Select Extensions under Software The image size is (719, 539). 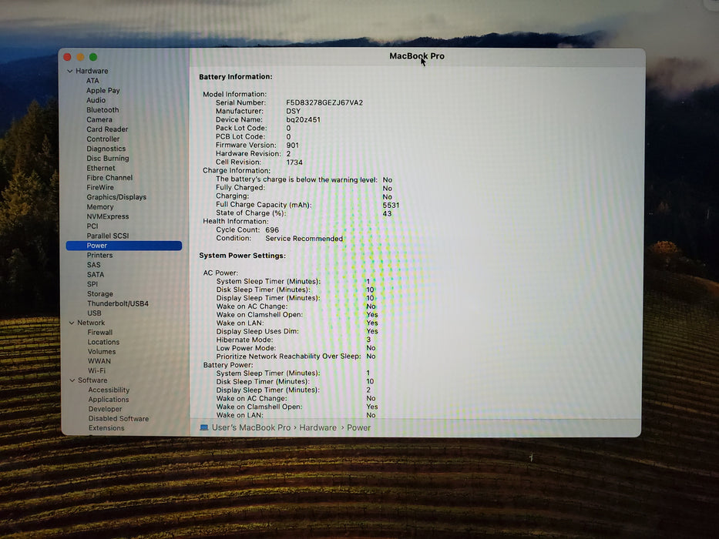pyautogui.click(x=106, y=428)
